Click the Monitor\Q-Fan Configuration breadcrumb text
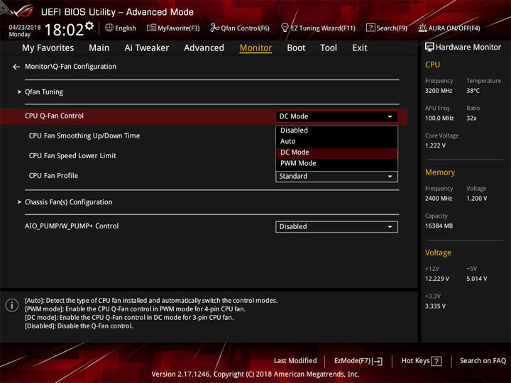511x383 pixels. pos(71,67)
